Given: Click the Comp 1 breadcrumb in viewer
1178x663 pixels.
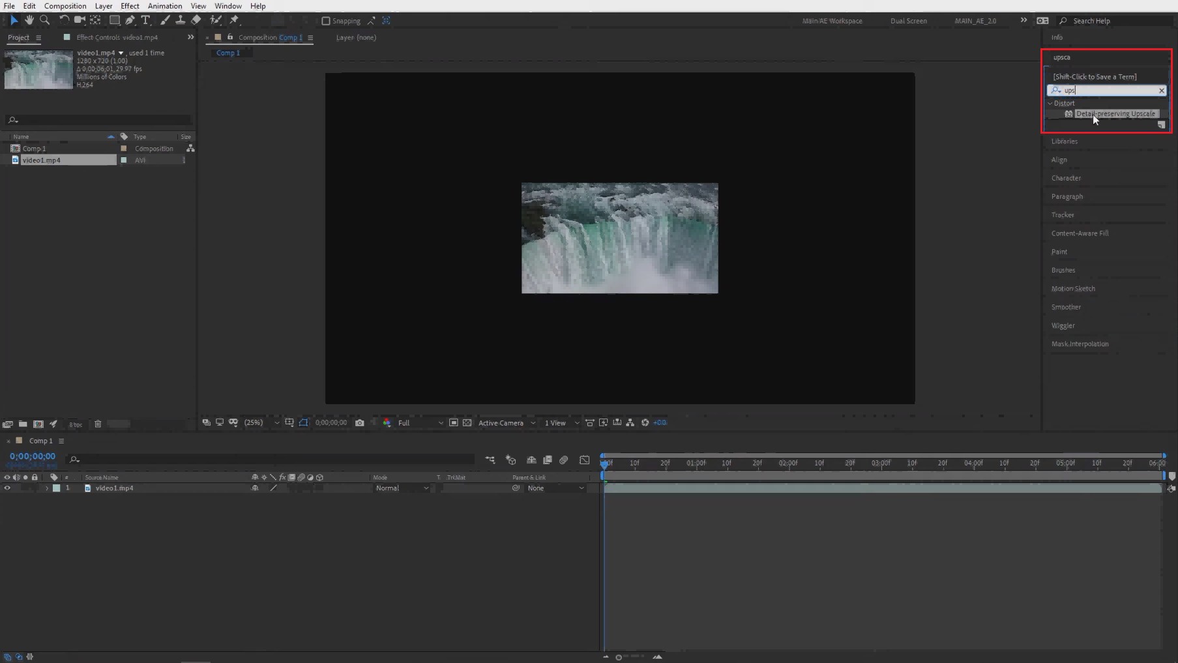Looking at the screenshot, I should point(228,53).
